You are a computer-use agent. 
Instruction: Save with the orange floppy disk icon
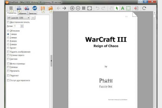tap(43, 8)
